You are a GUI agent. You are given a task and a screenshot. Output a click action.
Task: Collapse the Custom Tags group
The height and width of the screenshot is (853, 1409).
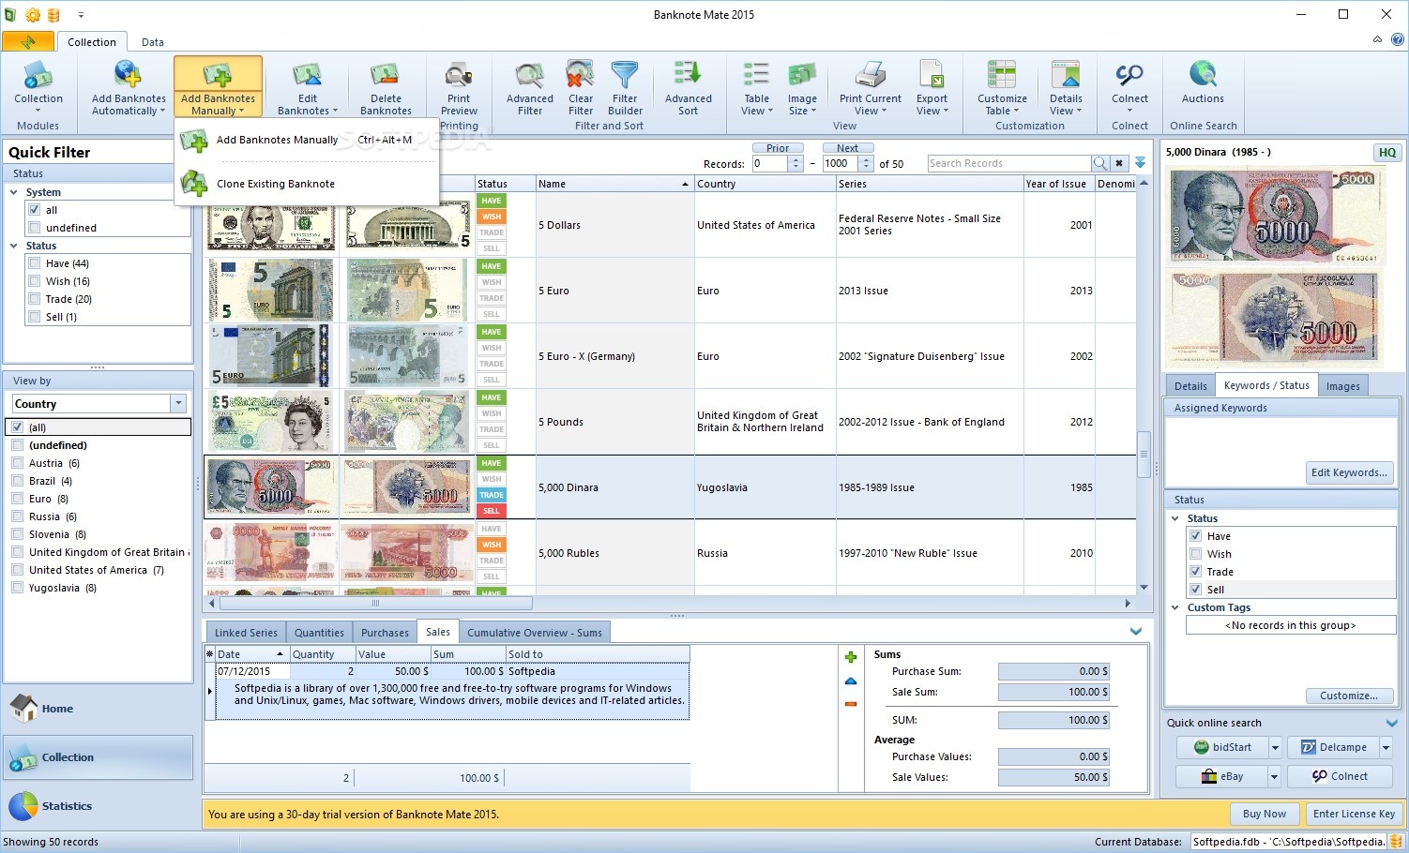(1175, 607)
